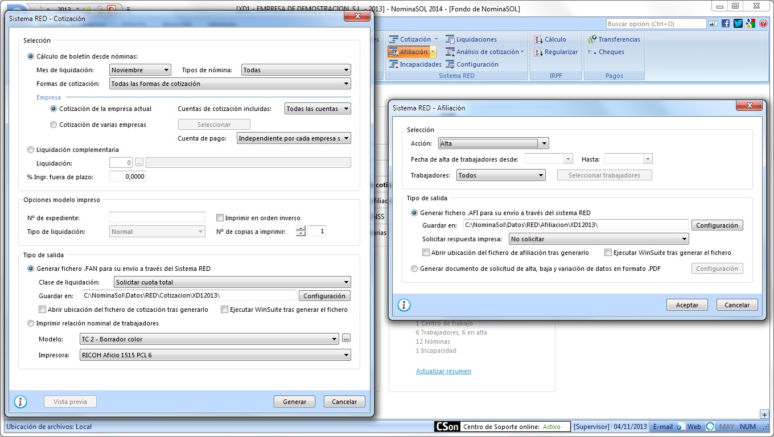Click Configuración beside cotización Guardar en
This screenshot has height=437, width=774.
(324, 296)
